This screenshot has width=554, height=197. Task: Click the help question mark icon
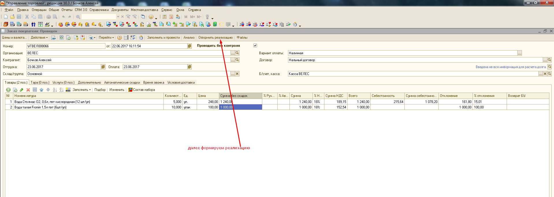pos(119,37)
